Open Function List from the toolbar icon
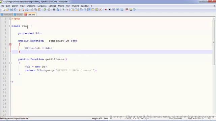This screenshot has height=121, width=216. tap(101, 9)
